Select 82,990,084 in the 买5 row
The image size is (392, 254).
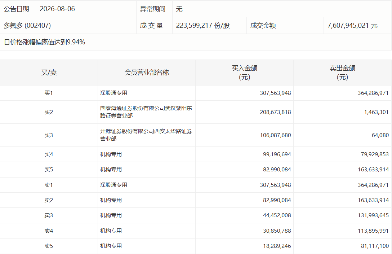(277, 170)
